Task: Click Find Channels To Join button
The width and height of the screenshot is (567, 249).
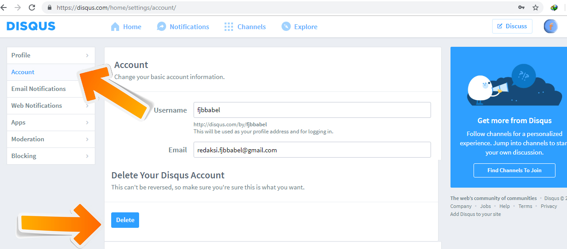Action: [514, 170]
